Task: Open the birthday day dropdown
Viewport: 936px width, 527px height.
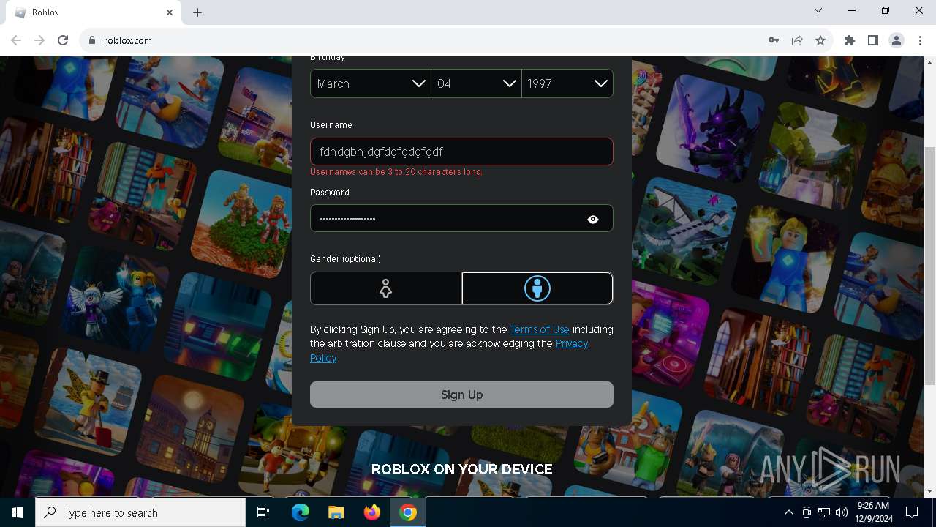Action: [x=476, y=83]
